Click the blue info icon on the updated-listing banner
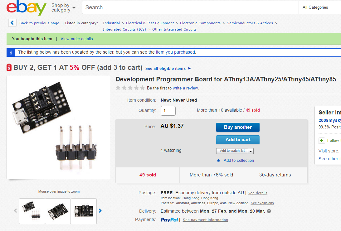 tap(11, 52)
